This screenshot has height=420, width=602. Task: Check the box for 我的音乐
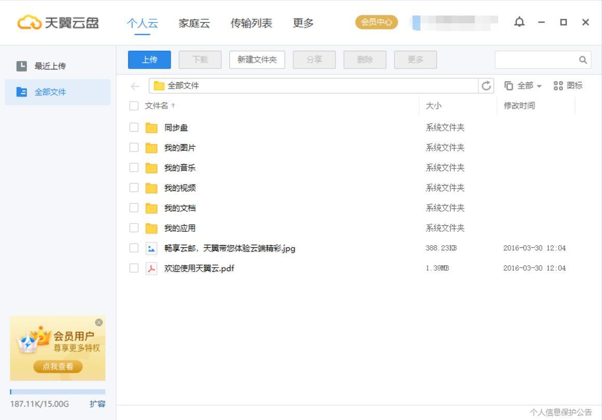[x=133, y=167]
